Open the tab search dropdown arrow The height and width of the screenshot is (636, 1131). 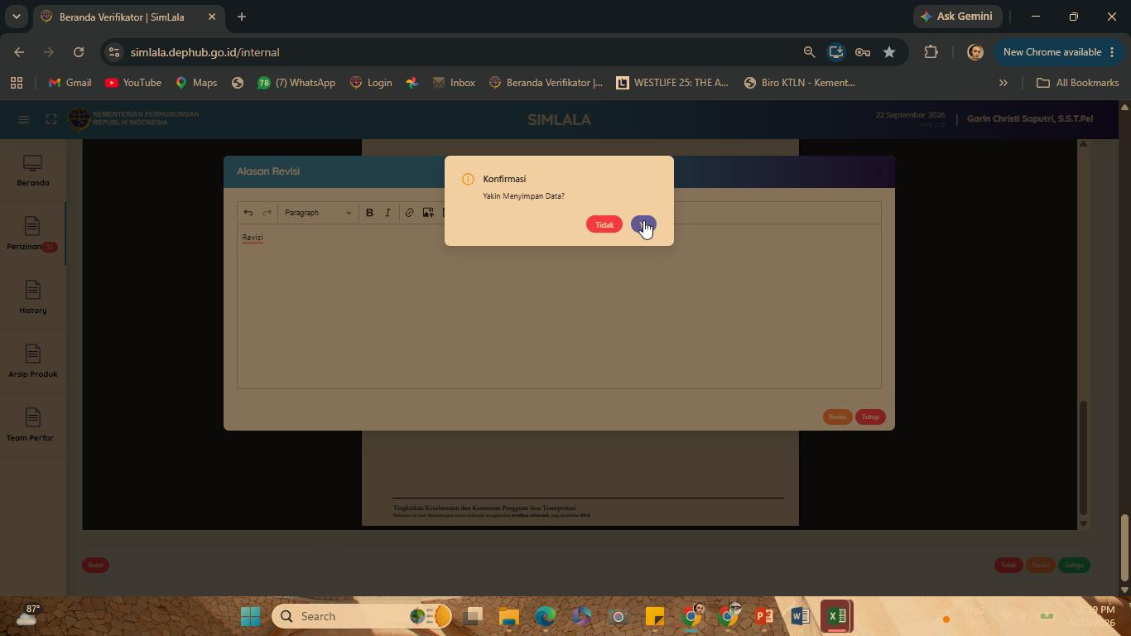tap(16, 17)
